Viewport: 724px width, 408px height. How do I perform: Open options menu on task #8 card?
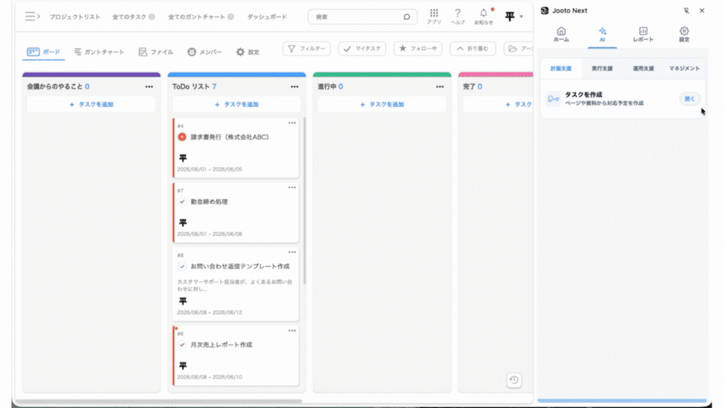292,252
